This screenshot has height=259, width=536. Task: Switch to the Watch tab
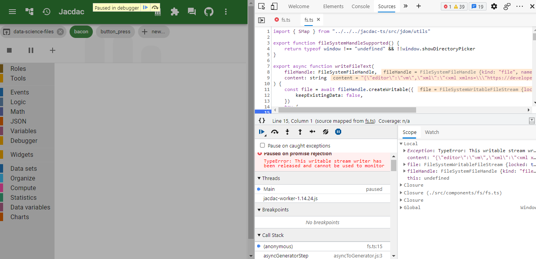click(x=432, y=132)
